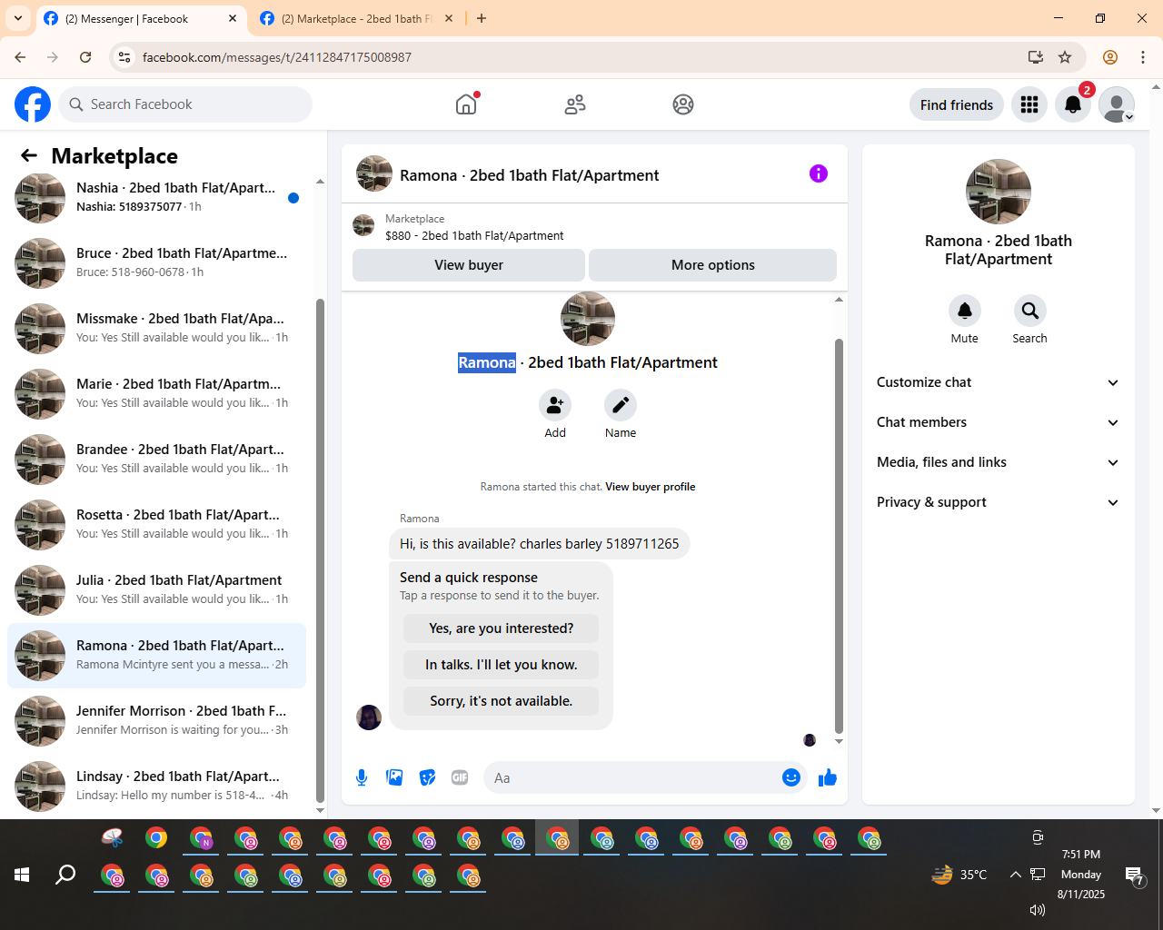The image size is (1163, 930).
Task: Attach a photo using image icon
Action: pos(394,777)
